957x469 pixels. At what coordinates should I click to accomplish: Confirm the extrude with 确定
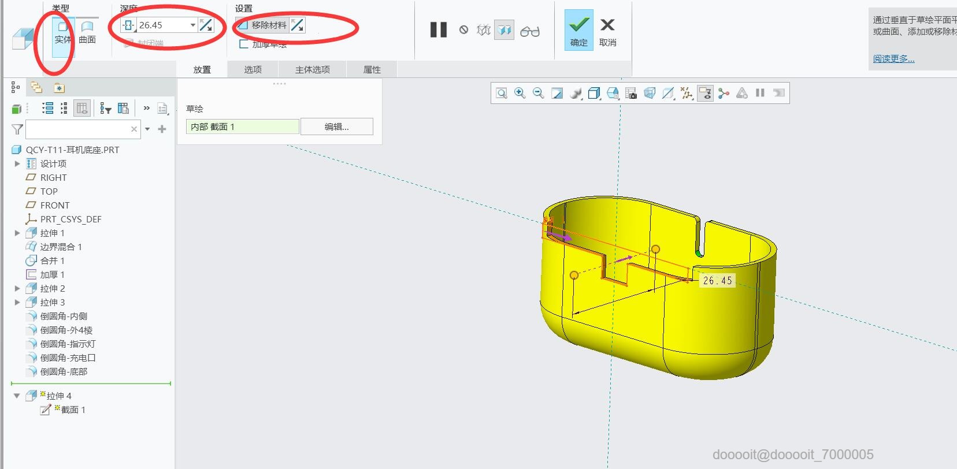[579, 31]
